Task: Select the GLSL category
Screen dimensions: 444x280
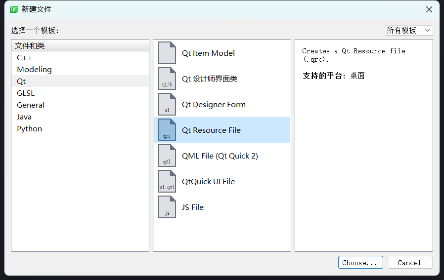Action: tap(80, 93)
